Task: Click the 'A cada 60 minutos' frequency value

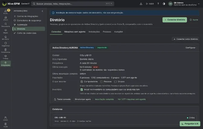Action: pyautogui.click(x=88, y=63)
